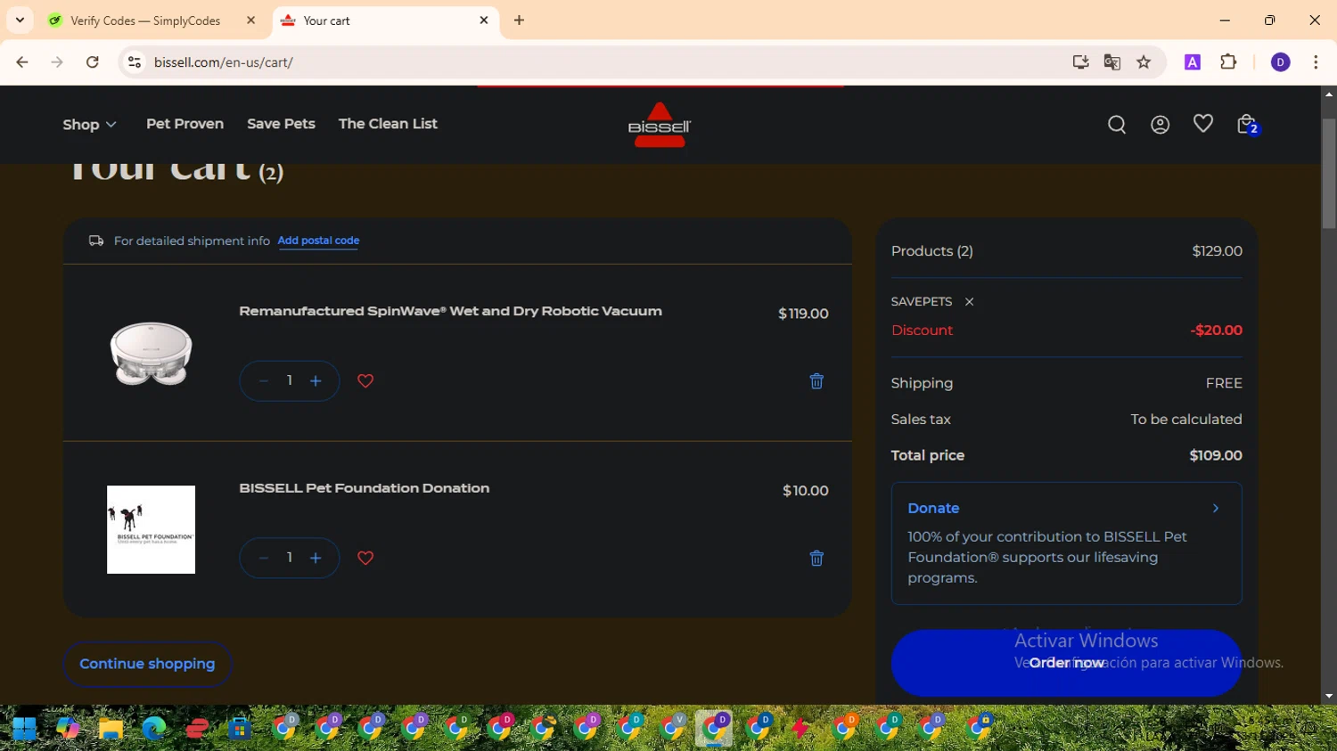Viewport: 1337px width, 751px height.
Task: View site information icon
Action: pos(135,62)
